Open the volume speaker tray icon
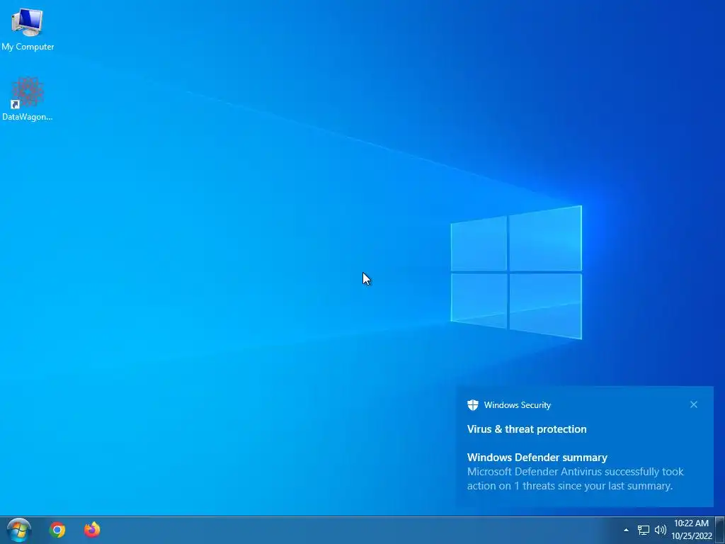Screen dimensions: 725x544 [661, 530]
